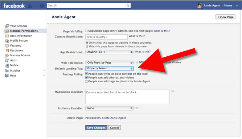Click What is this for Age Restrictions
This screenshot has width=242, height=139.
[x=143, y=52]
